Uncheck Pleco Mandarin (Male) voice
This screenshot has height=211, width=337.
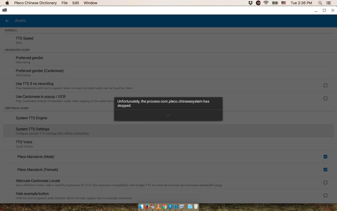pos(325,157)
